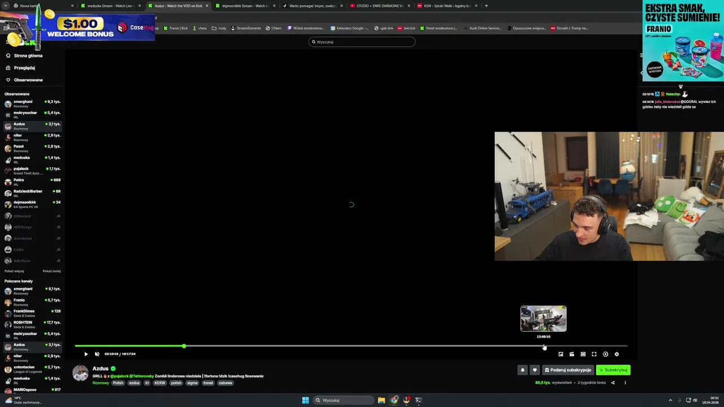Select the Polish tag
The image size is (724, 407).
coord(118,383)
